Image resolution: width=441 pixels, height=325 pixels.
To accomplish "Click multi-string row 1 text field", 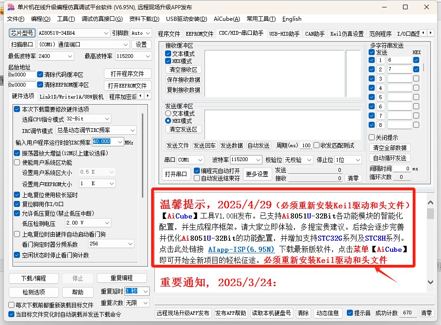I will click(400, 60).
